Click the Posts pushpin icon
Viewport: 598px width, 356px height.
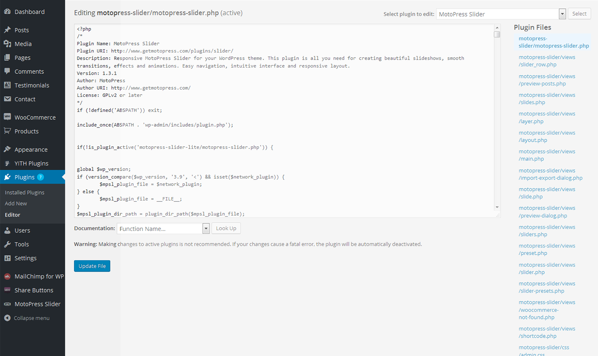click(x=7, y=30)
